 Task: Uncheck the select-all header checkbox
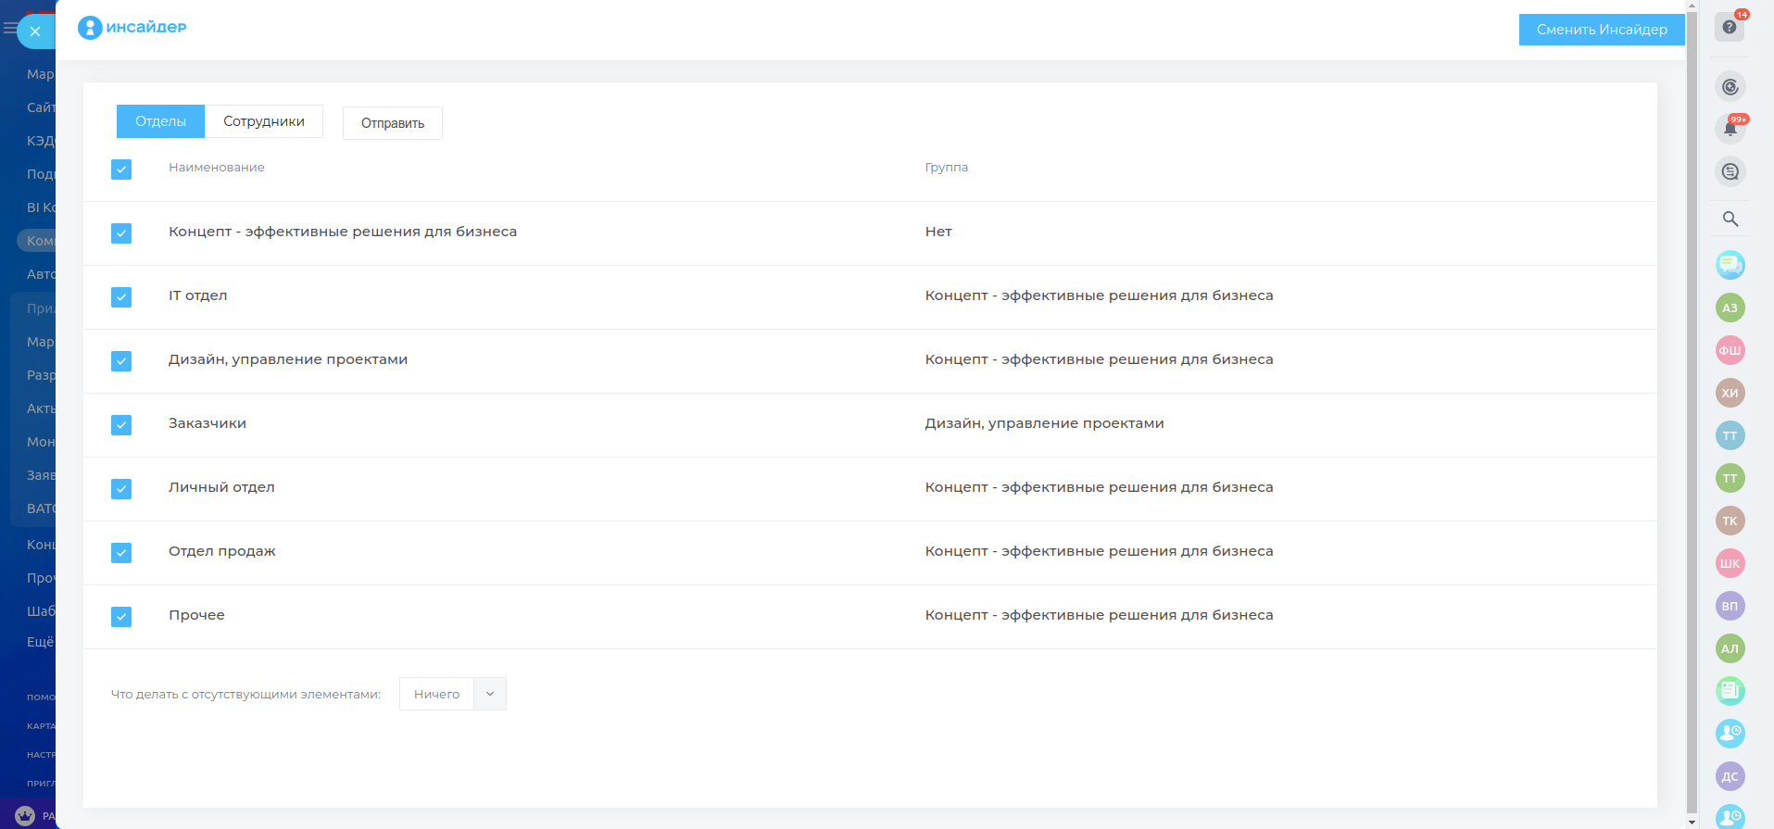(x=121, y=169)
